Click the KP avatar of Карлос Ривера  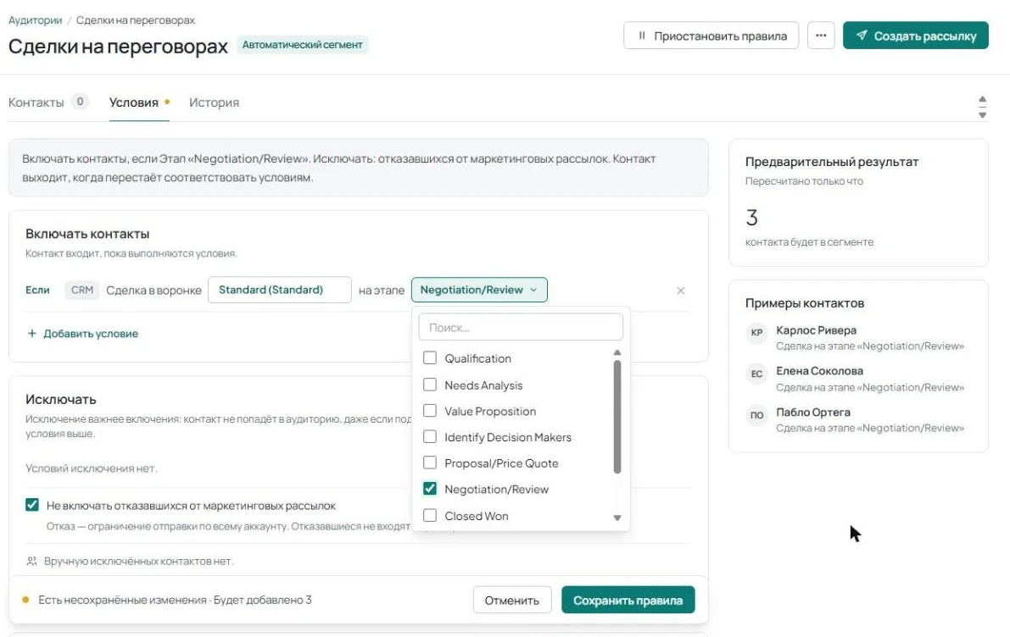pos(756,333)
